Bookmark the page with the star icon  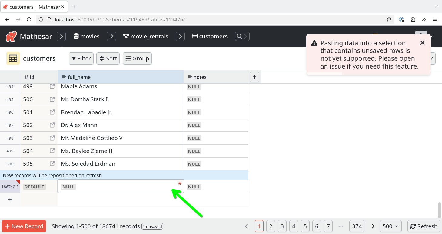[x=389, y=19]
